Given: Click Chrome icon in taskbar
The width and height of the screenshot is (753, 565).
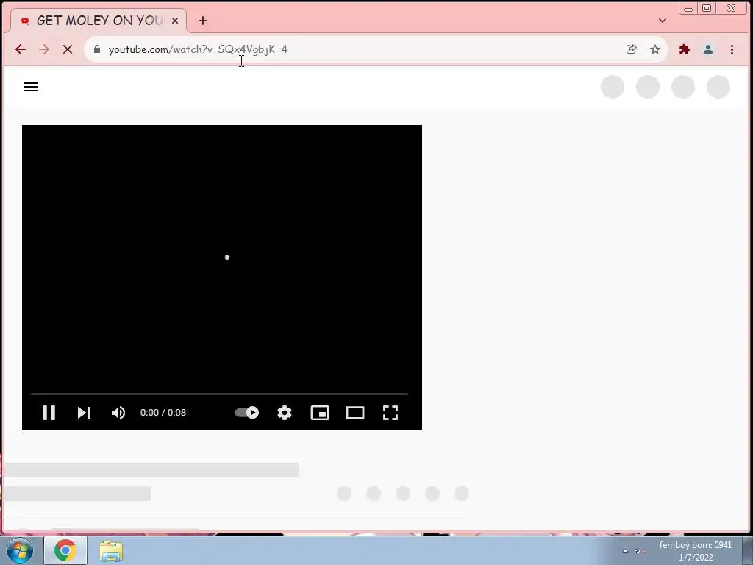Looking at the screenshot, I should click(x=65, y=550).
